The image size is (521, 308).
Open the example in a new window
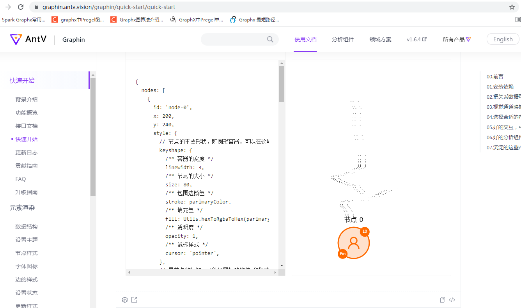click(x=134, y=299)
